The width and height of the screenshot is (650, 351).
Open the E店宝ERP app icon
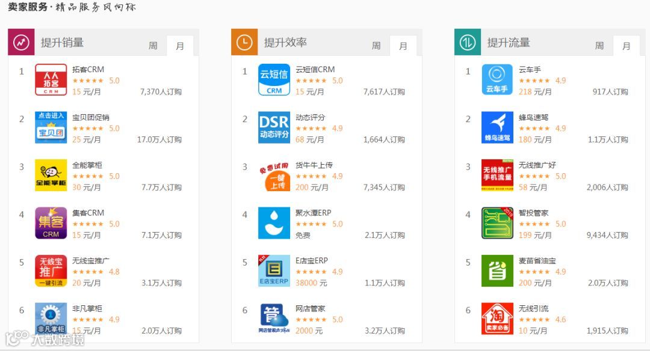[274, 270]
